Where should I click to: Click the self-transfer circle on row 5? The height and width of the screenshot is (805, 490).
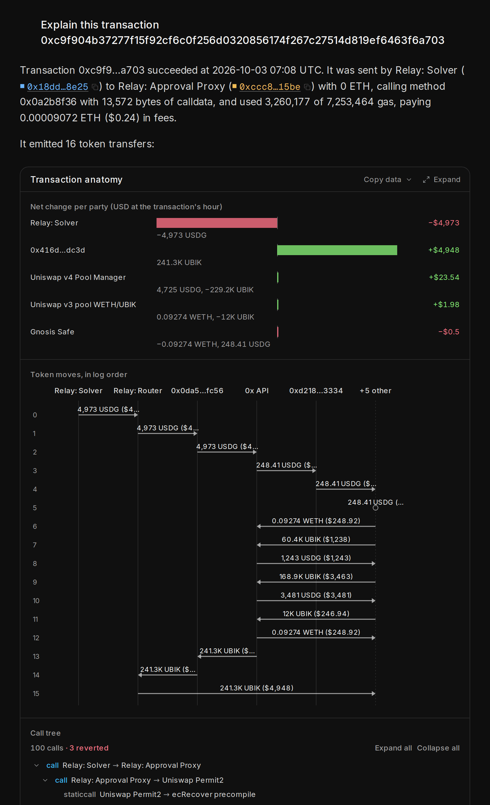376,508
